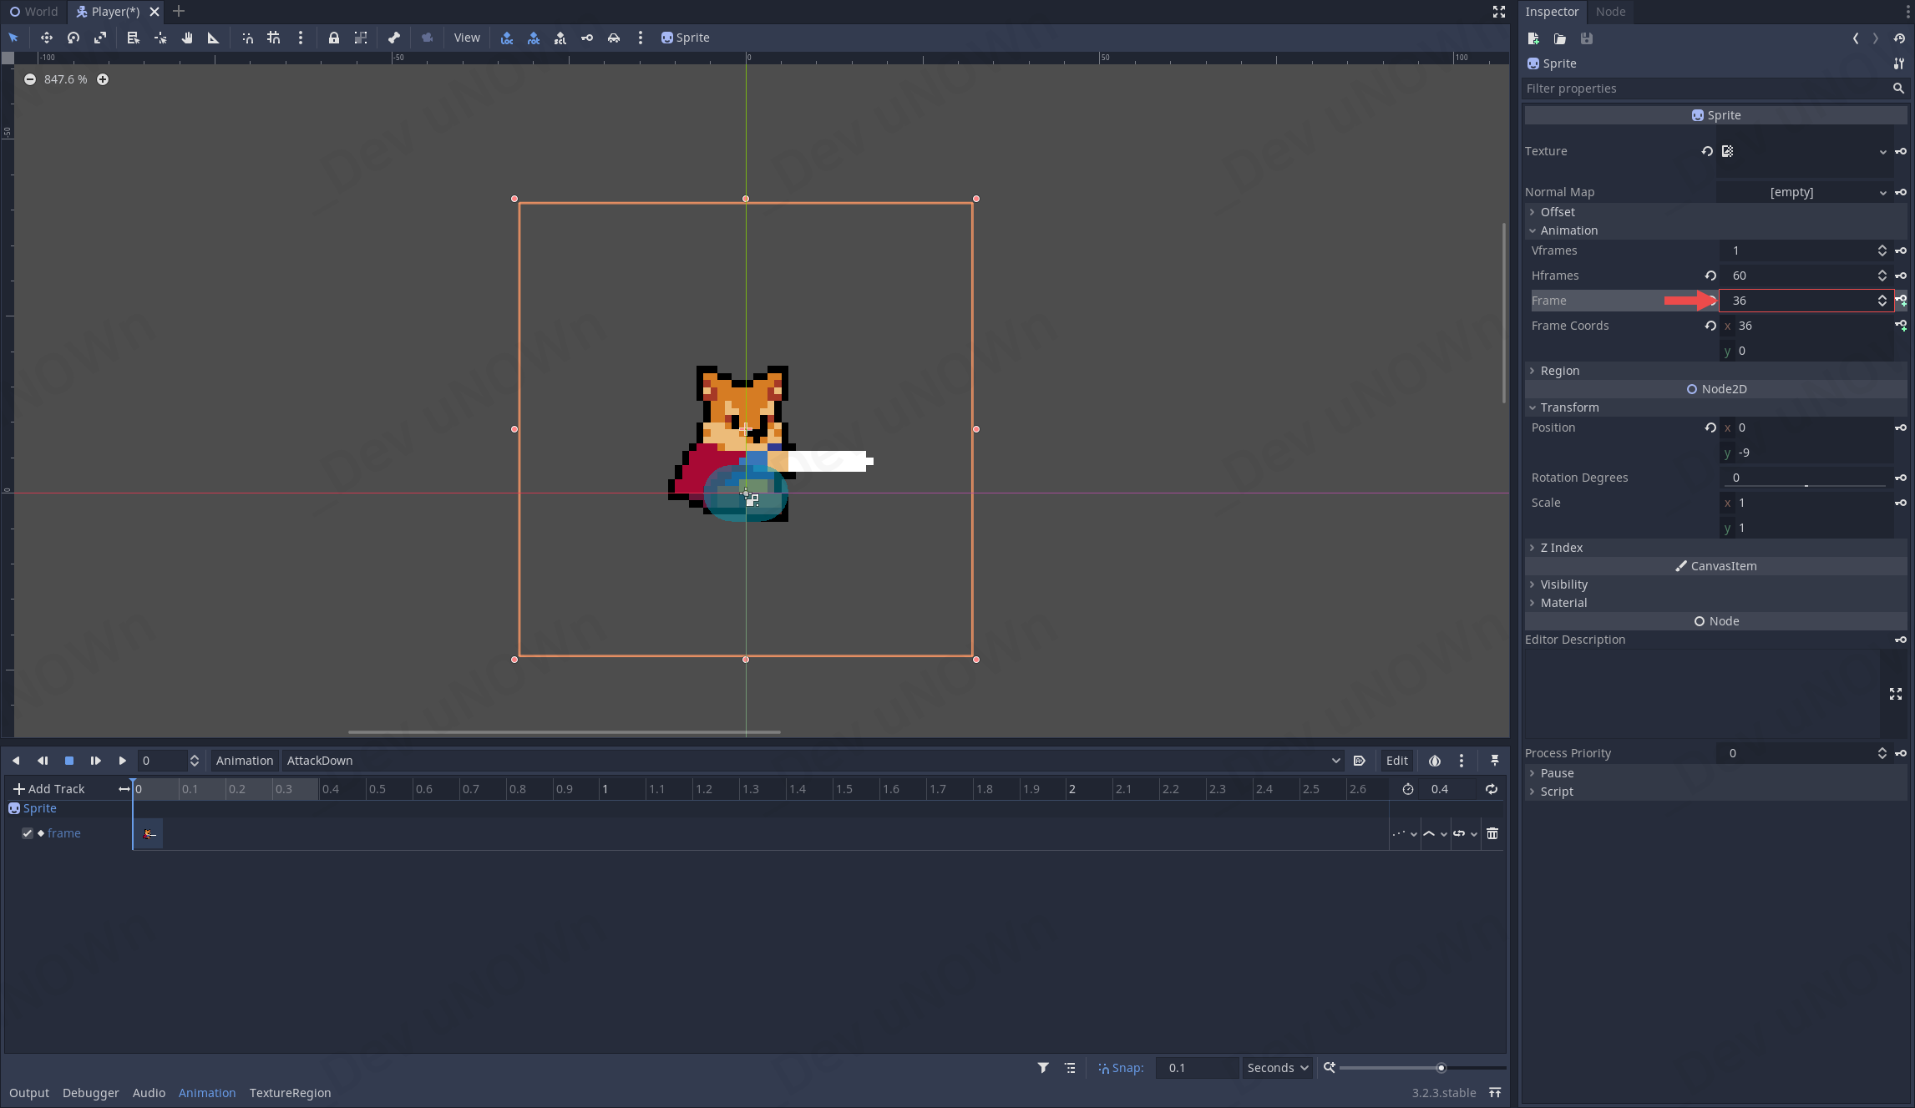Click the stop animation playback button
This screenshot has width=1915, height=1108.
tap(69, 761)
